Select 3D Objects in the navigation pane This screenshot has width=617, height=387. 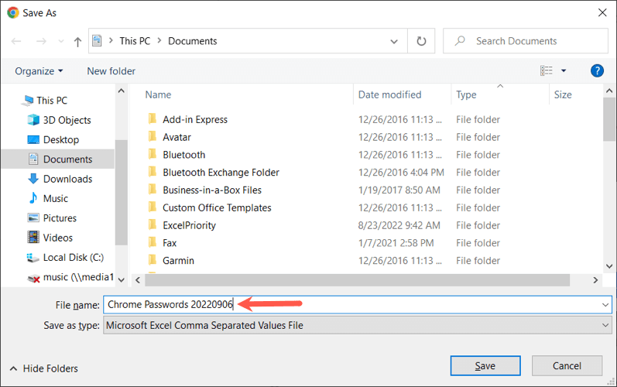[x=67, y=120]
